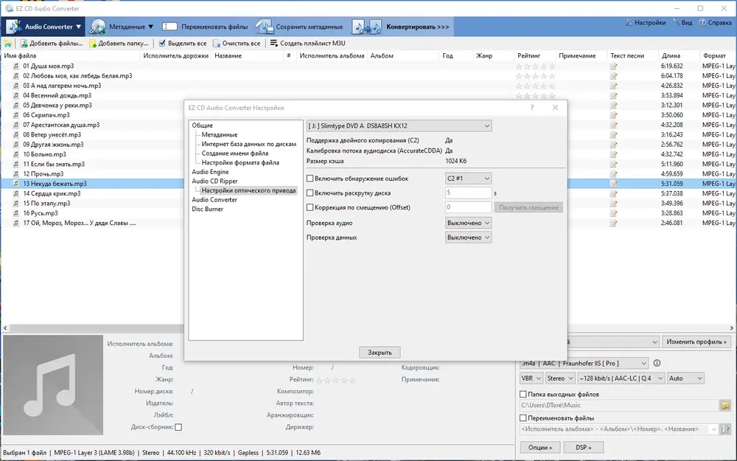Open the Проверка аудио dropdown

pyautogui.click(x=468, y=223)
